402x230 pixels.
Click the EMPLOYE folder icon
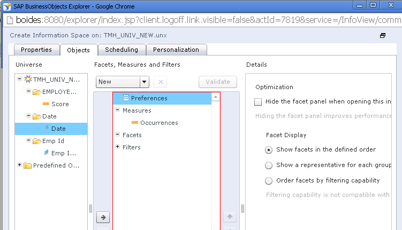(37, 92)
